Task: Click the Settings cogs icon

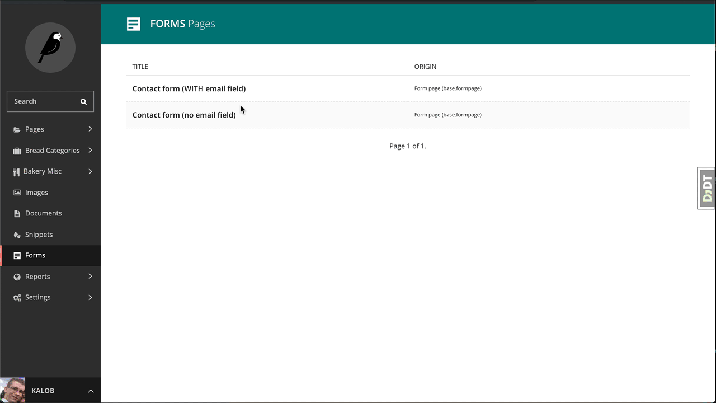Action: tap(17, 298)
